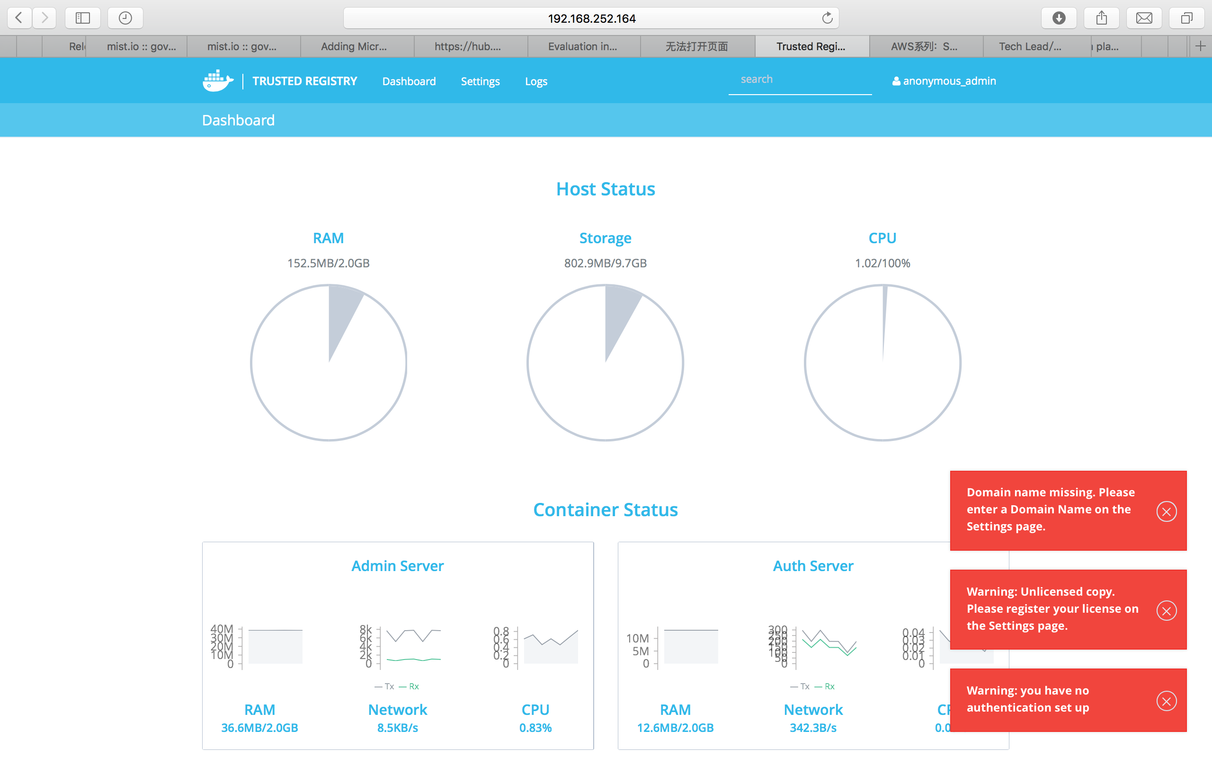This screenshot has width=1212, height=757.
Task: Click the Host RAM pie chart
Action: click(x=329, y=362)
